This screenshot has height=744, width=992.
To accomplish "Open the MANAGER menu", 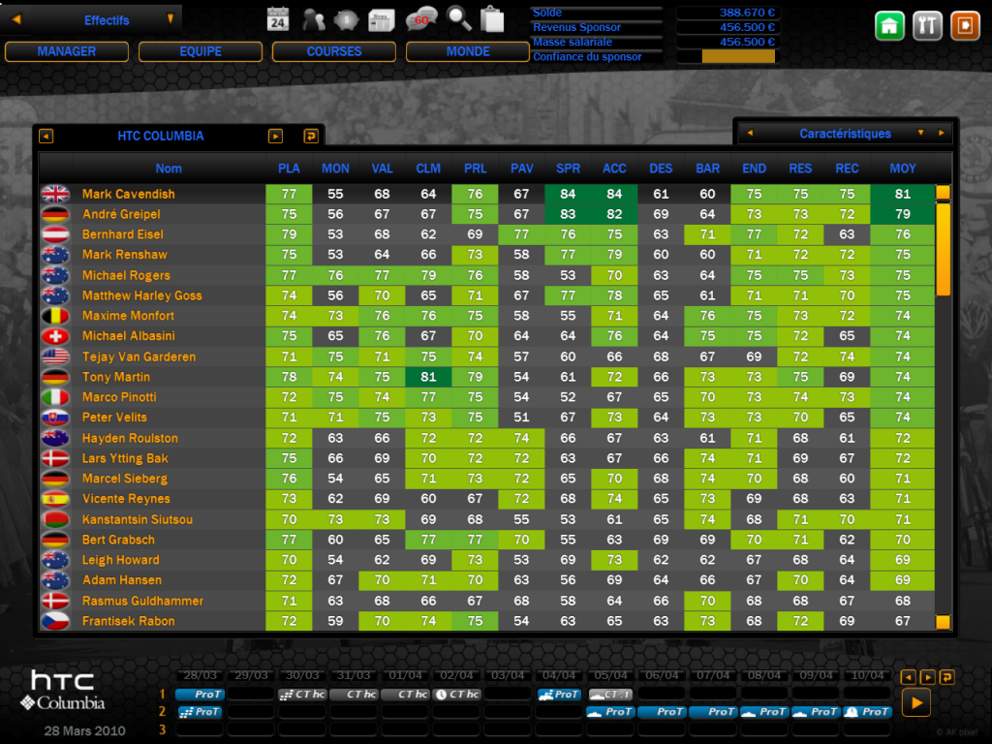I will pos(67,52).
